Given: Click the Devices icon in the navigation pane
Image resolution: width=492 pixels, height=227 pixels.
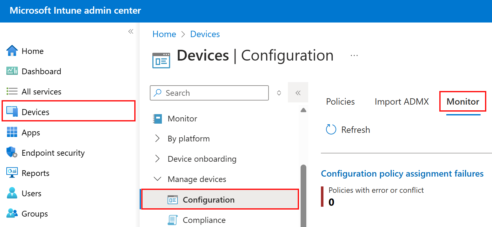Looking at the screenshot, I should pyautogui.click(x=12, y=111).
